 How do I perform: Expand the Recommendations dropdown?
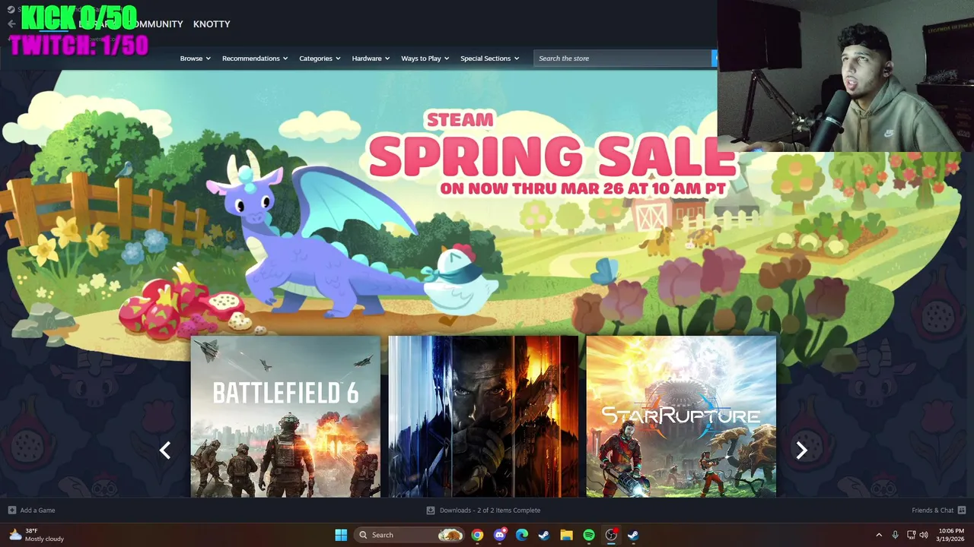(x=255, y=58)
